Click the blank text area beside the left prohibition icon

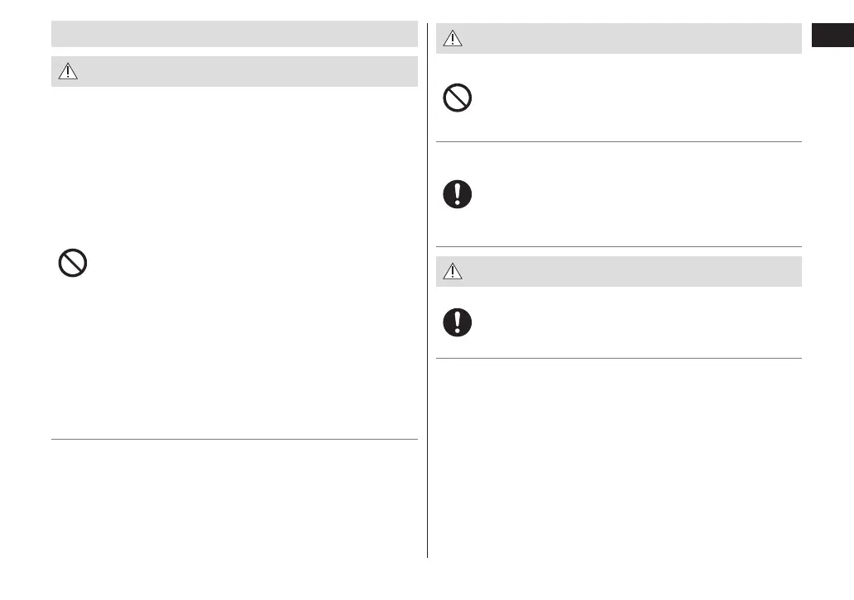pos(248,264)
